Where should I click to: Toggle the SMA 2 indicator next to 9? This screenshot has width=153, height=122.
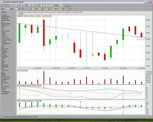pos(53,9)
